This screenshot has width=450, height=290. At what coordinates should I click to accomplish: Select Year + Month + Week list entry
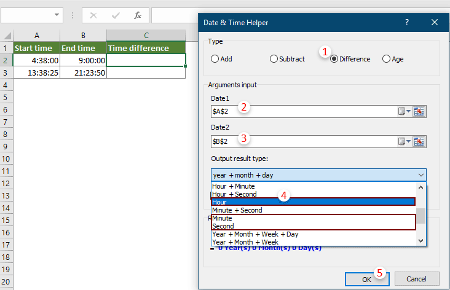pyautogui.click(x=313, y=241)
